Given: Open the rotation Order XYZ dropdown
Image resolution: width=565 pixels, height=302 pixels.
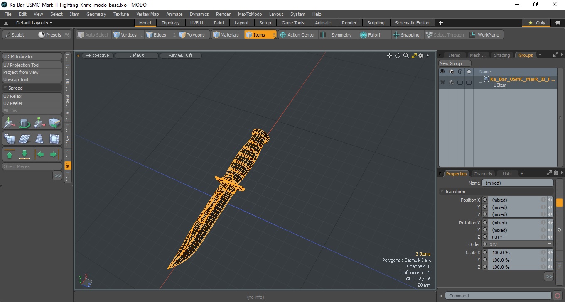Looking at the screenshot, I should 521,244.
